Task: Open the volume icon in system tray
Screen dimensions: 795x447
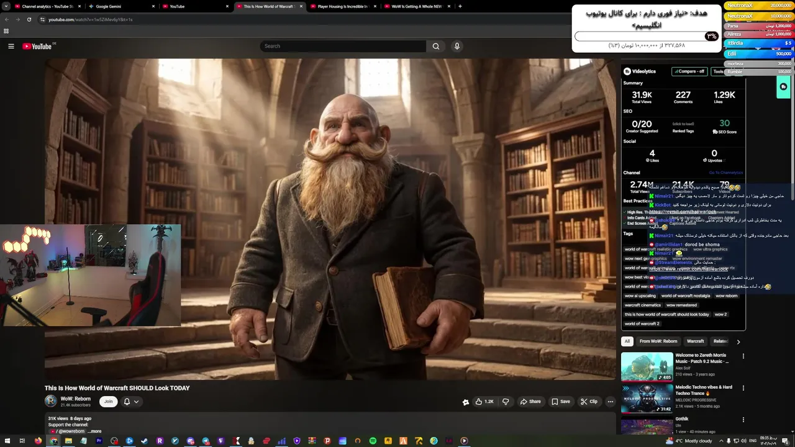Action: (744, 441)
